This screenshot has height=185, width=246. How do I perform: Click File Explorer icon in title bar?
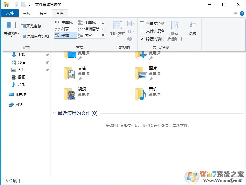tap(6, 5)
